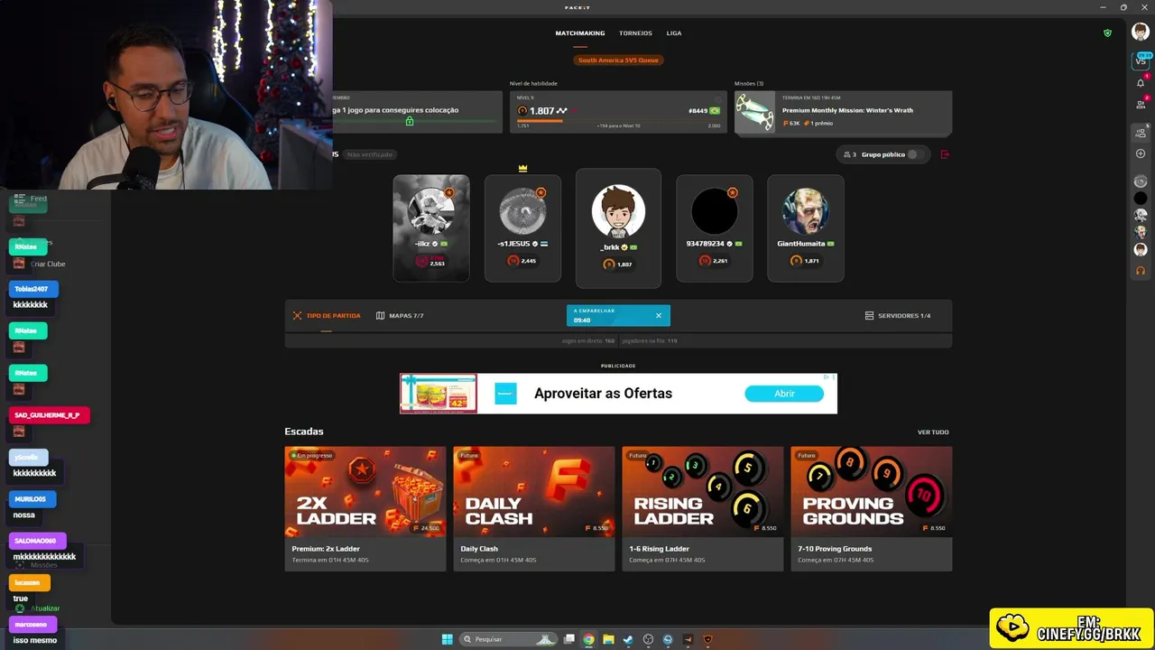Click the info icon on the skill card
1155x650 pixels.
click(718, 99)
